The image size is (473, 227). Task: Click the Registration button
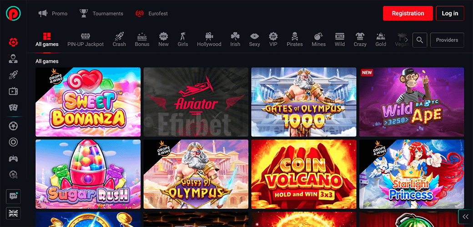click(x=408, y=13)
